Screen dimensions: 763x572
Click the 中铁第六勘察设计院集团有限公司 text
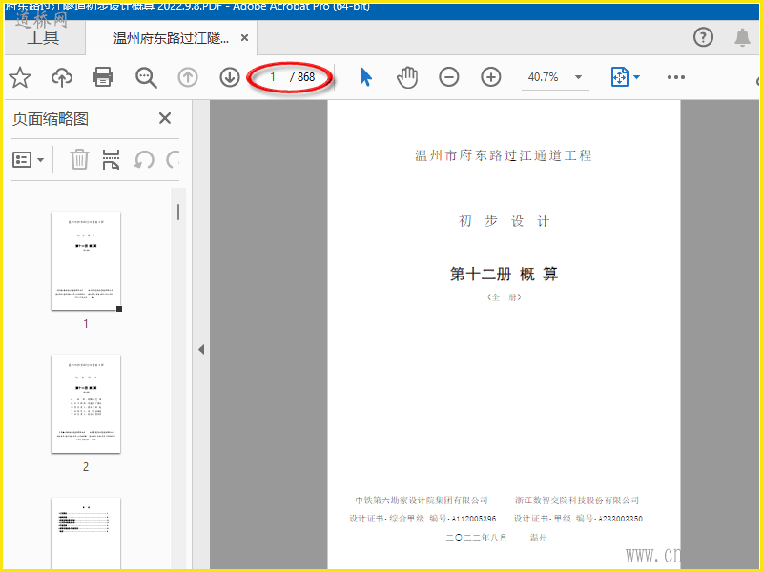pos(422,500)
